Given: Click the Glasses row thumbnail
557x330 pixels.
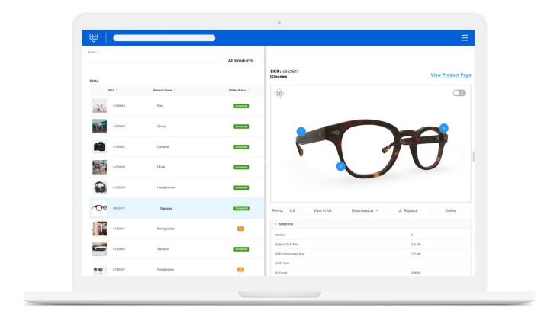Looking at the screenshot, I should pos(99,208).
